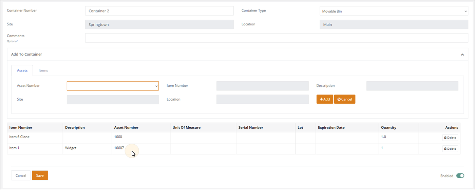475x190 pixels.
Task: Delete the Item 1 row
Action: (450, 149)
